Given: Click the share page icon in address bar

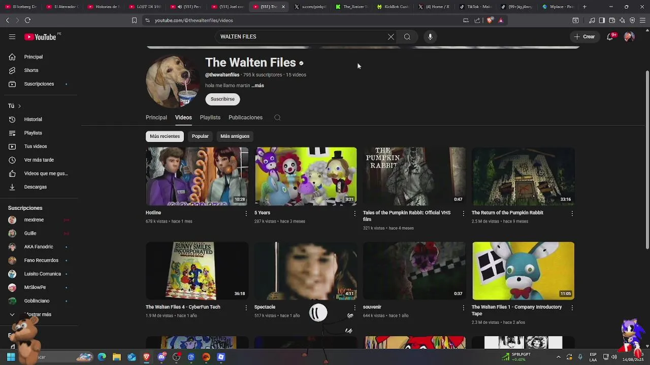Looking at the screenshot, I should [477, 20].
